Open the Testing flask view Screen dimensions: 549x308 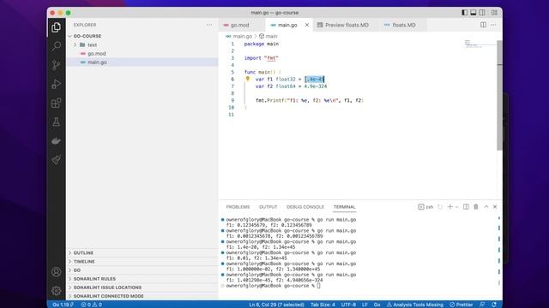point(56,121)
